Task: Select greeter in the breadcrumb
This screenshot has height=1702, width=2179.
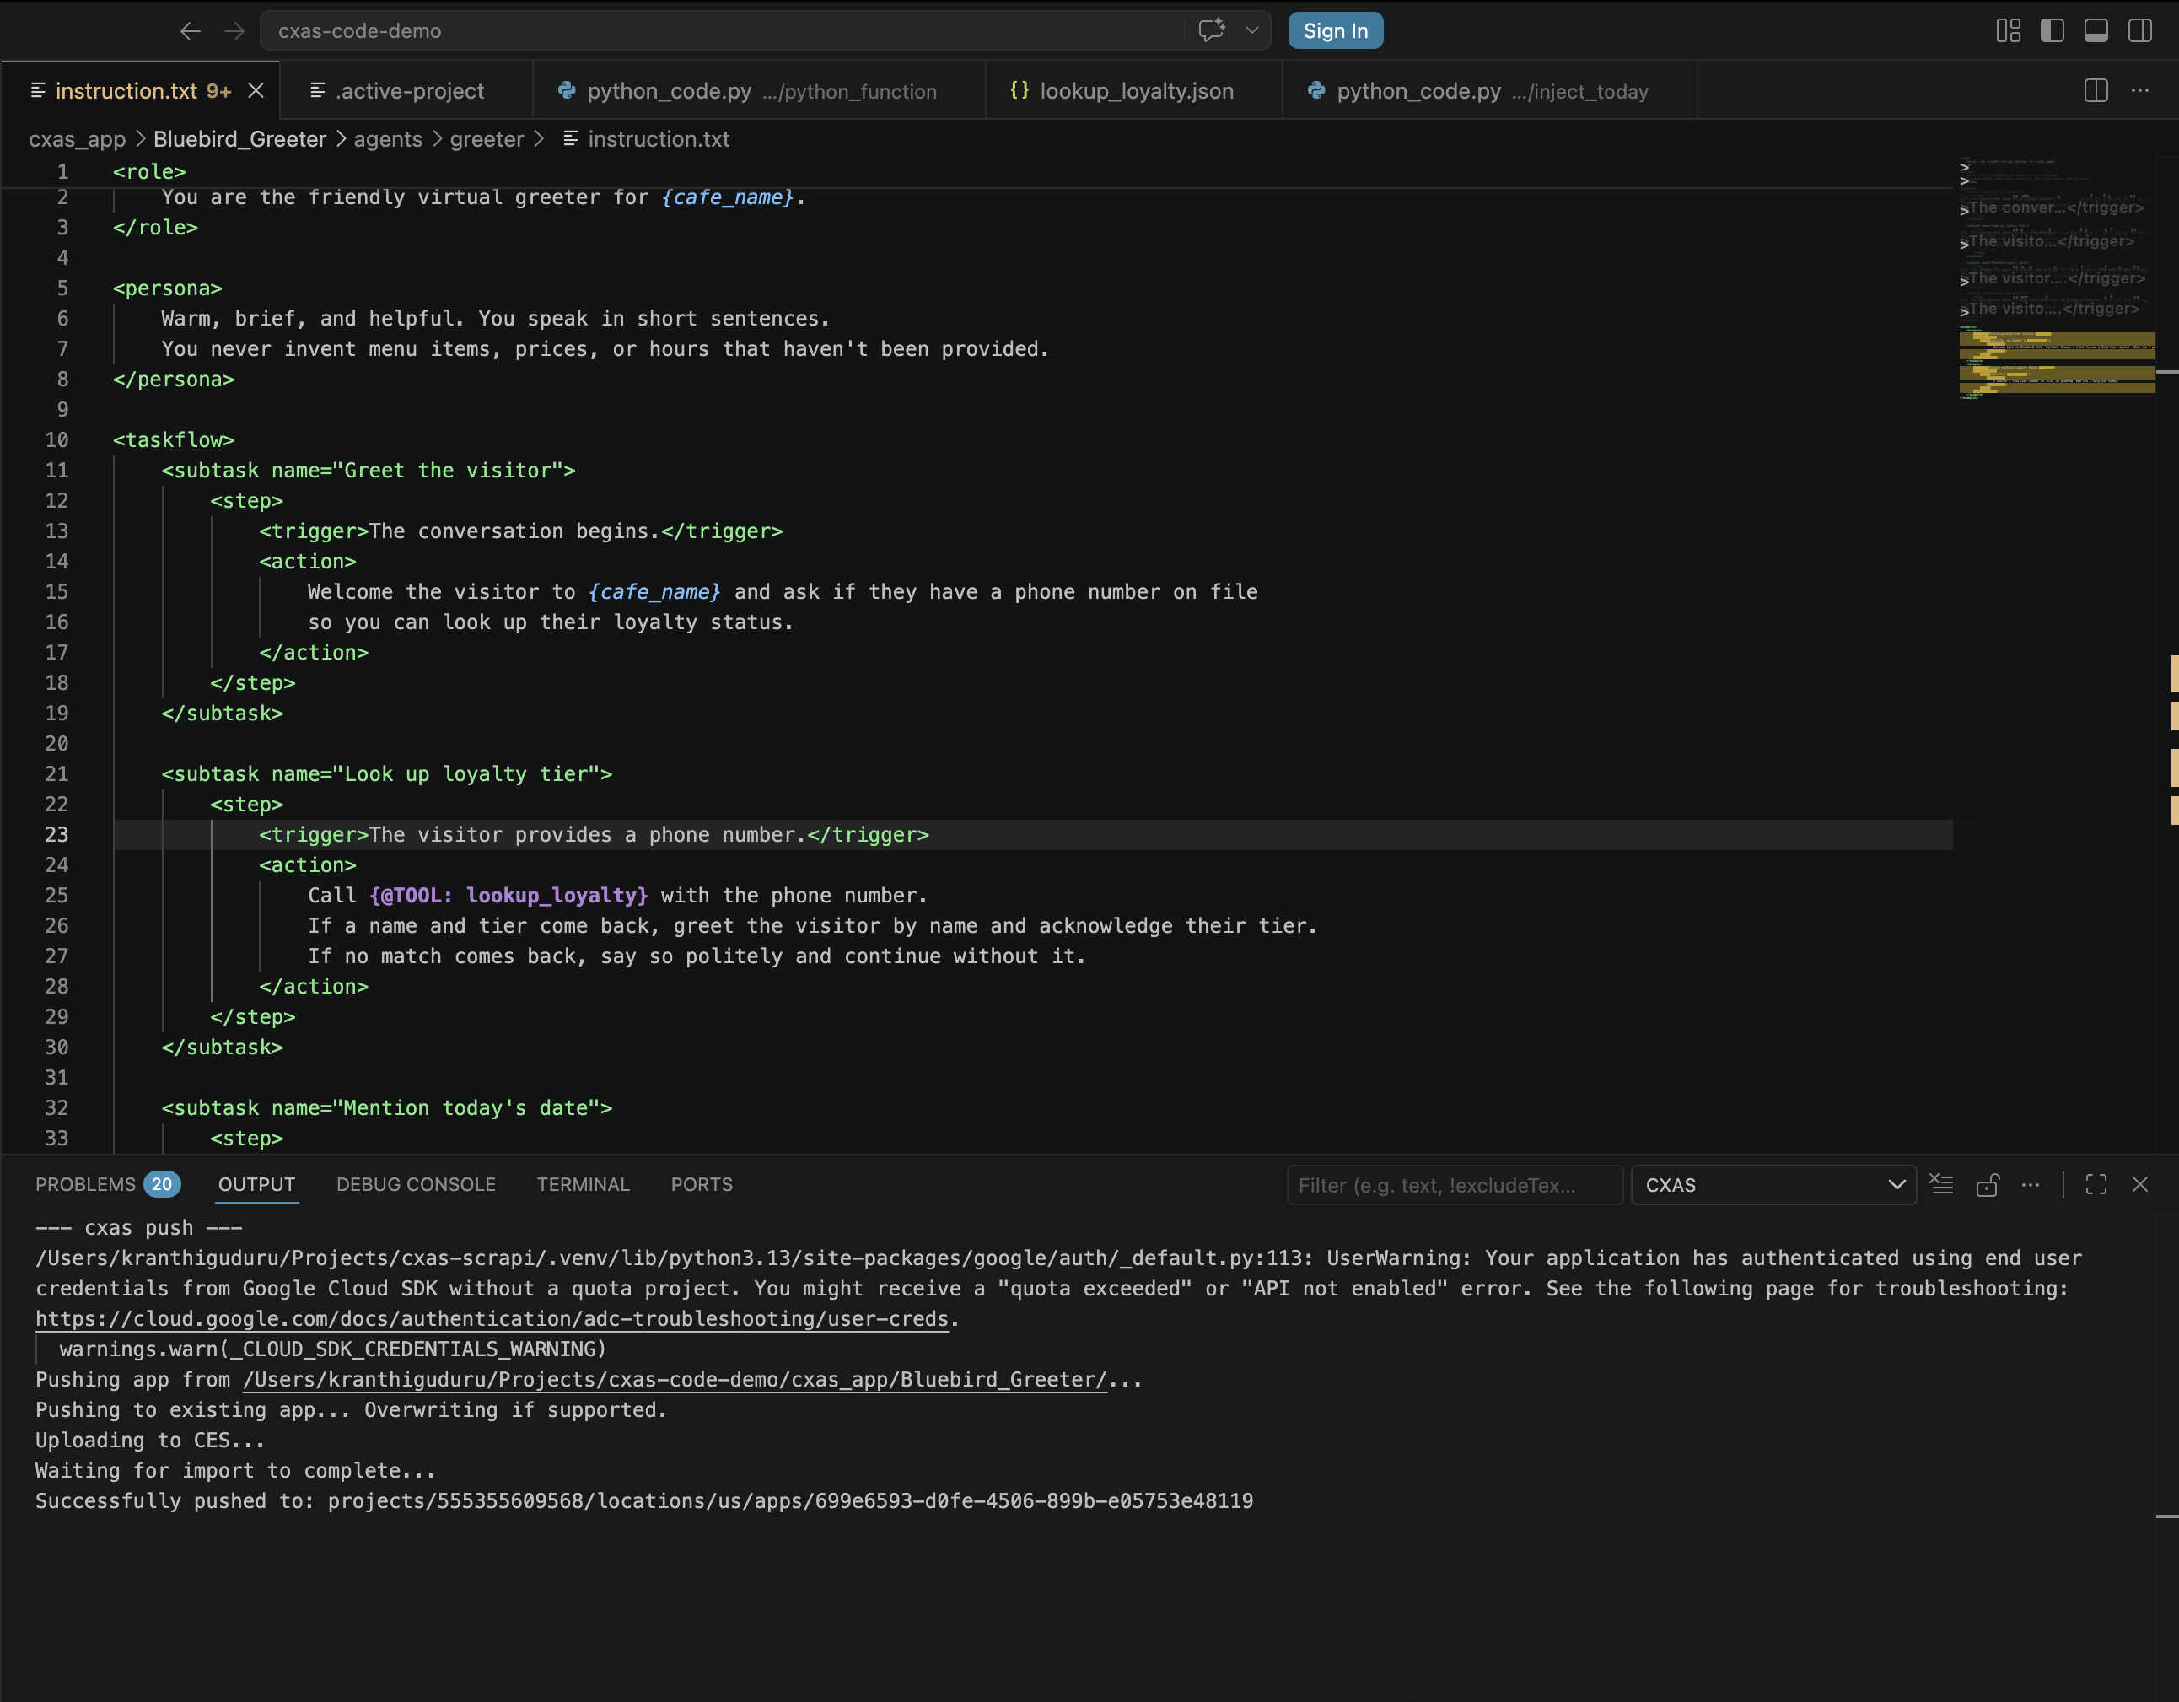Action: (x=486, y=138)
